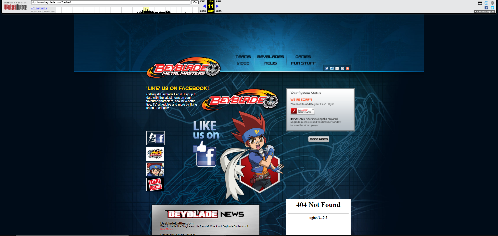Close the Wayback Machine toolbar
Image resolution: width=498 pixels, height=236 pixels.
pos(492,3)
